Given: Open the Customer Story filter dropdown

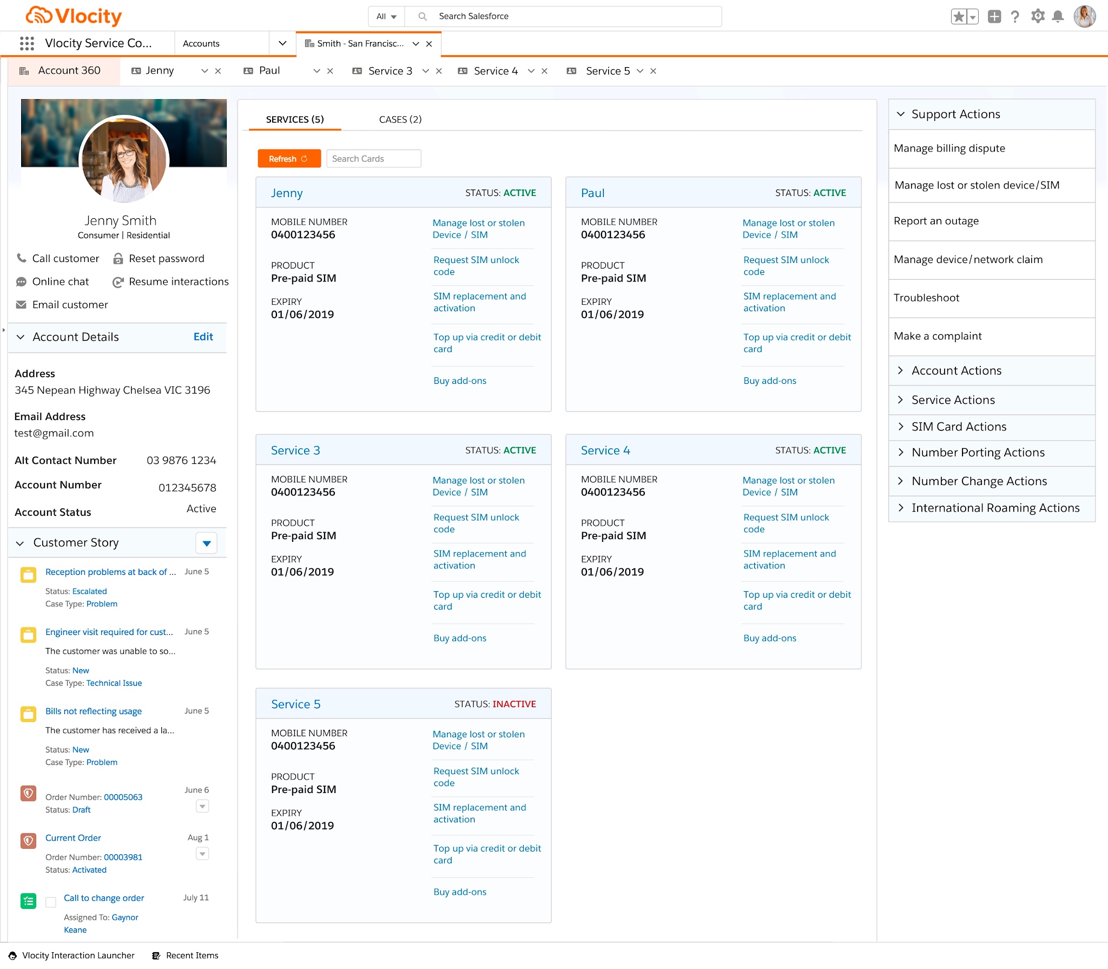Looking at the screenshot, I should click(207, 543).
